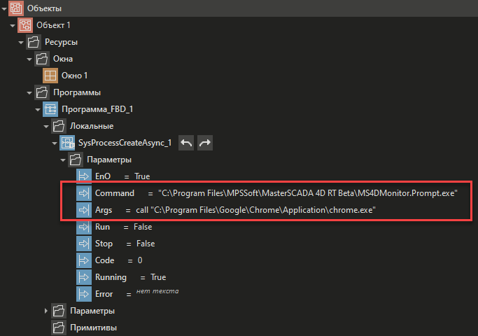Screen dimensions: 478x336
Task: Click the Code value 0
Action: pyautogui.click(x=140, y=260)
